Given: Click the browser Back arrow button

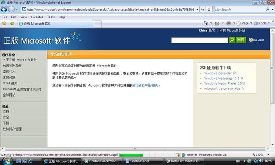Looking at the screenshot, I should pyautogui.click(x=4, y=9).
